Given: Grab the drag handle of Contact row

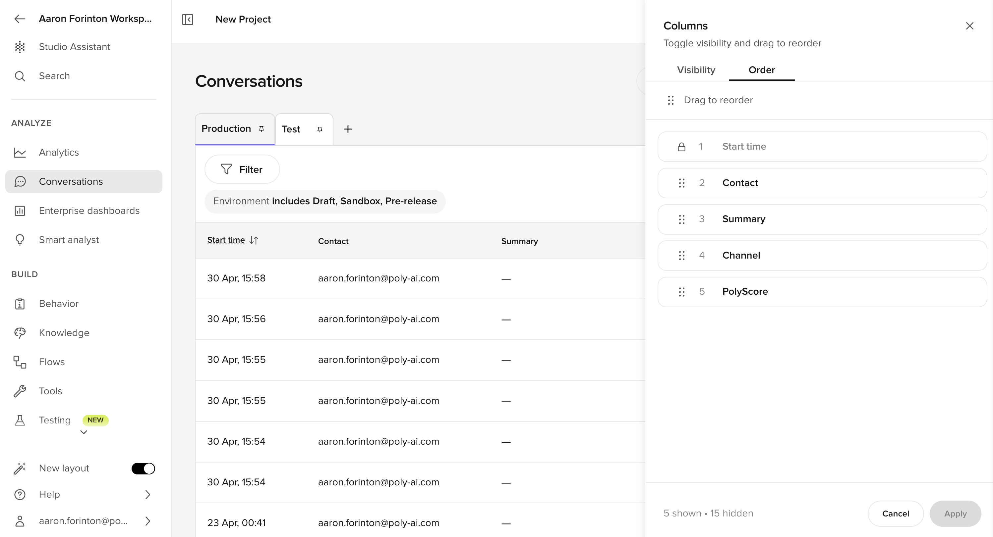Looking at the screenshot, I should coord(681,183).
